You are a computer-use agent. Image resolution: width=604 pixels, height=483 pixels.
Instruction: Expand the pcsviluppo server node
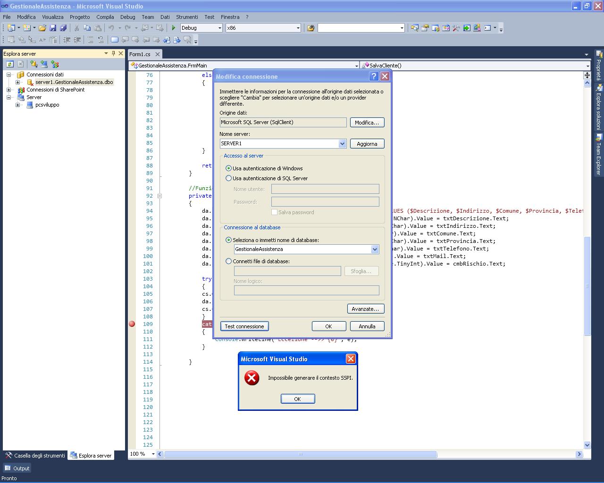pos(17,105)
